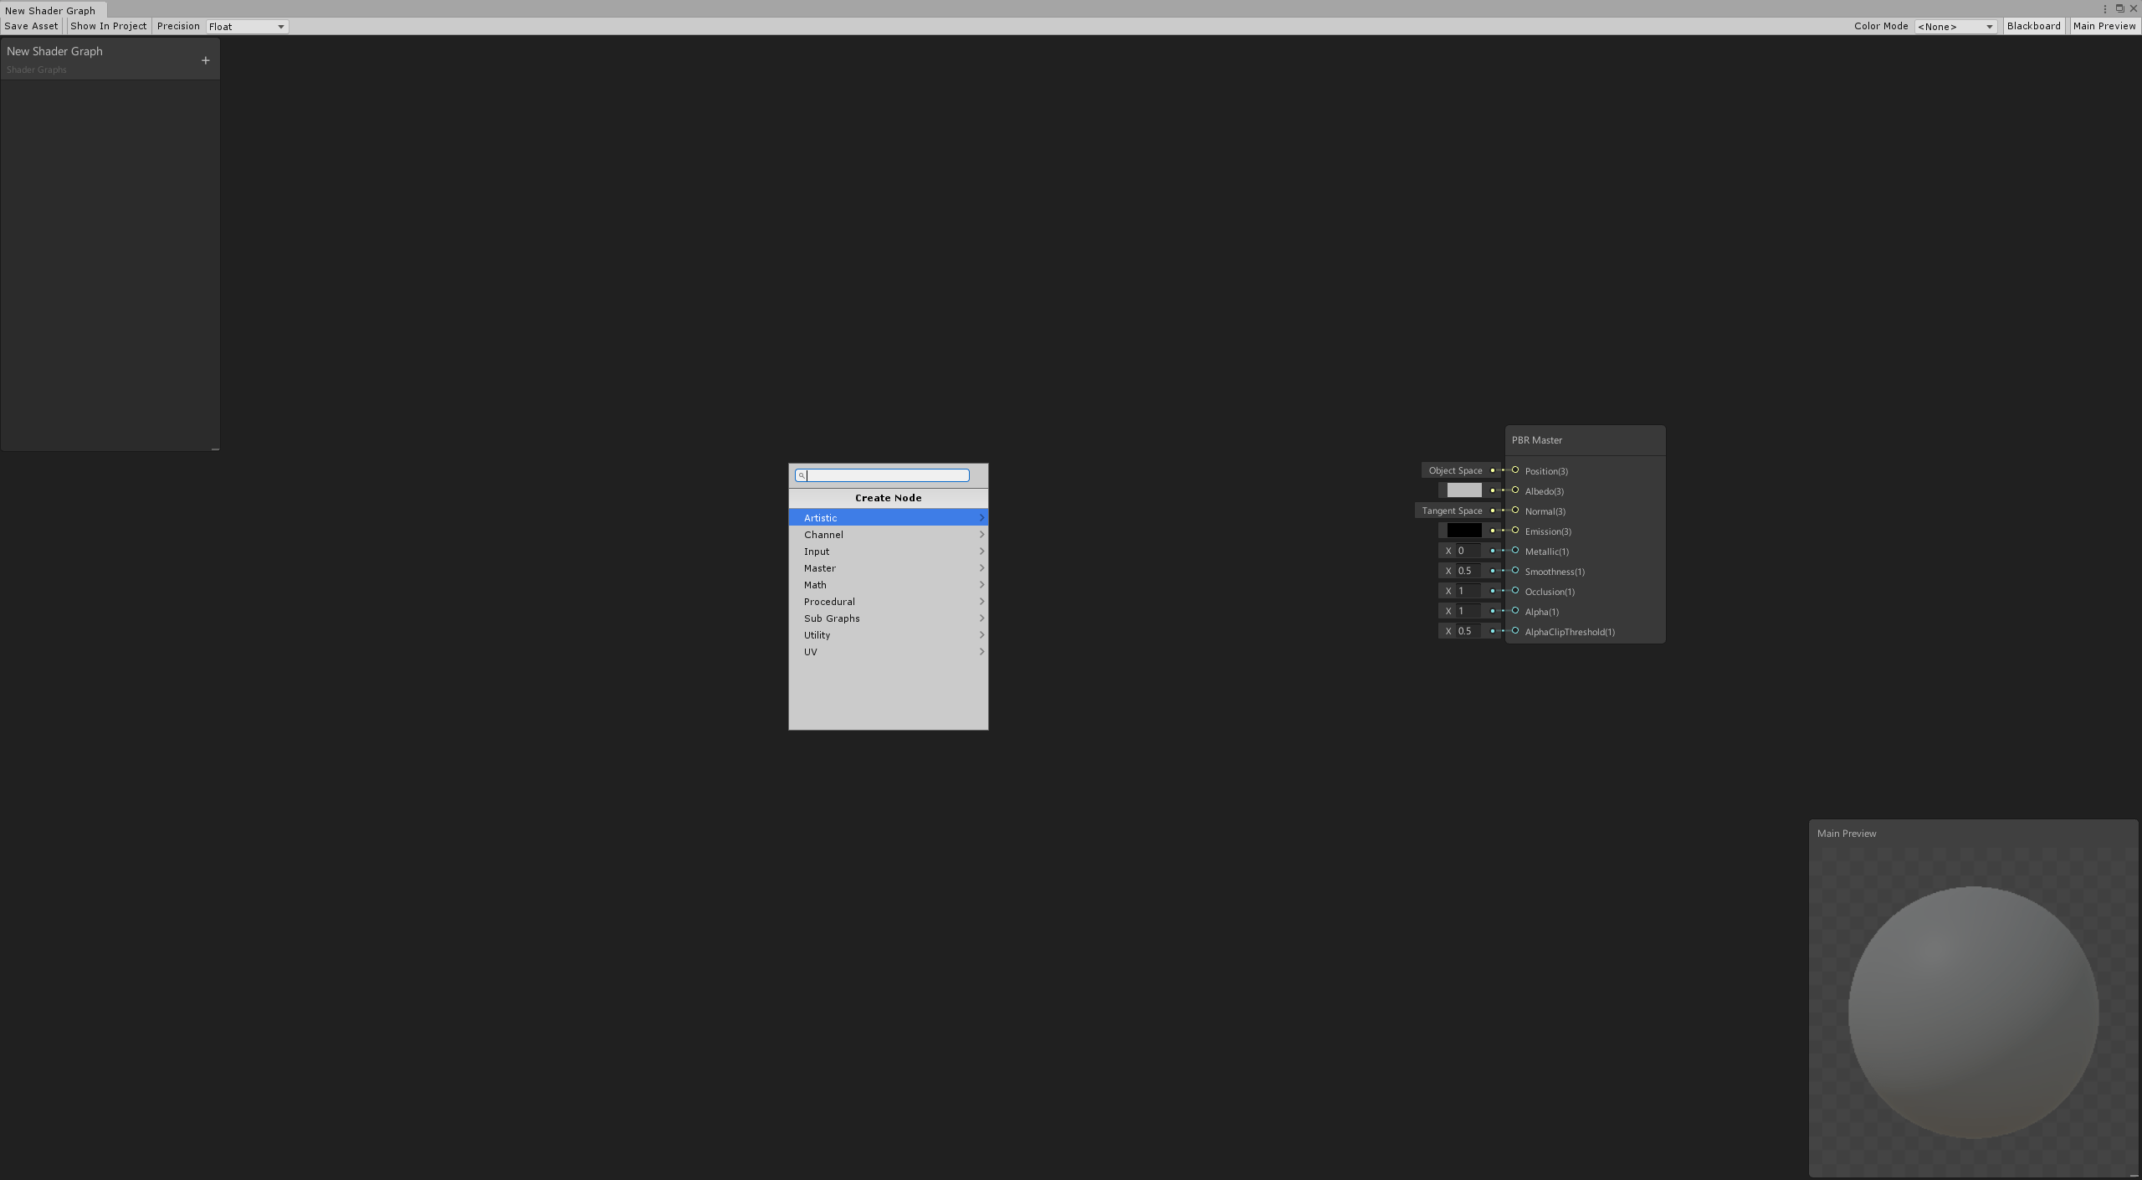
Task: Click the Save Asset button
Action: pyautogui.click(x=31, y=26)
